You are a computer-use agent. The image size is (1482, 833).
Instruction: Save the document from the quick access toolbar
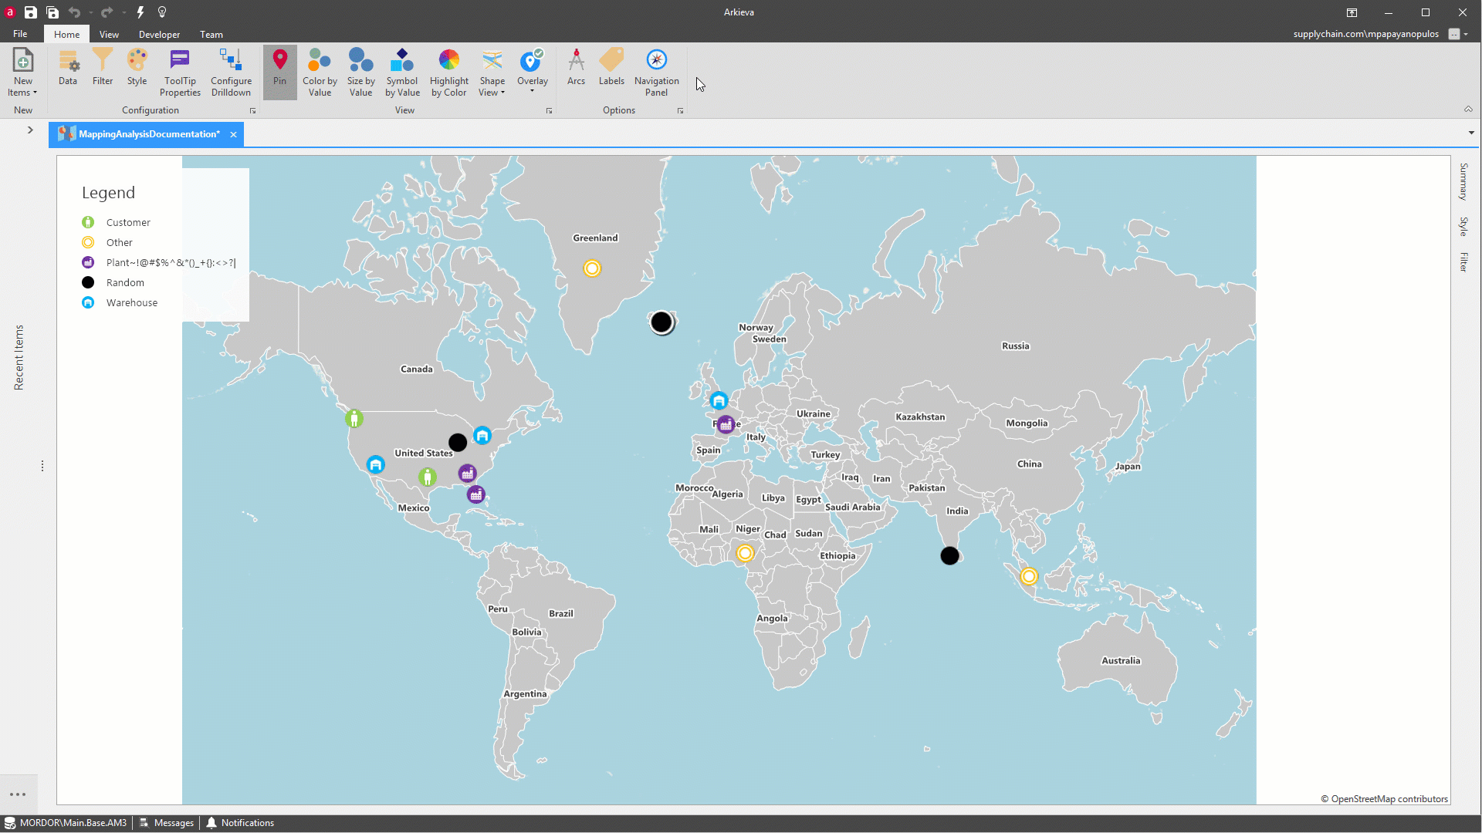pos(30,12)
